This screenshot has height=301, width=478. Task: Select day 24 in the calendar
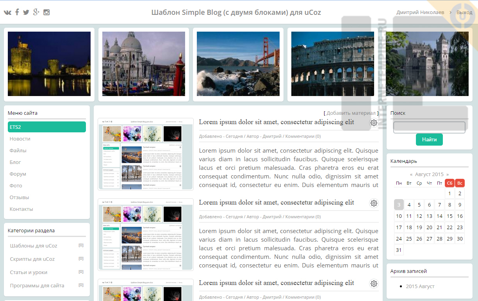click(x=399, y=239)
